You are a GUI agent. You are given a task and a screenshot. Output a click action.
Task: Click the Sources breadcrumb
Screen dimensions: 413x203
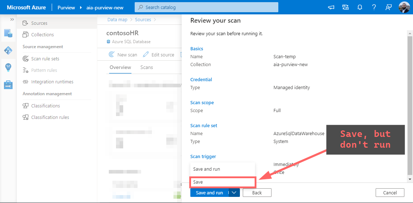pos(143,19)
